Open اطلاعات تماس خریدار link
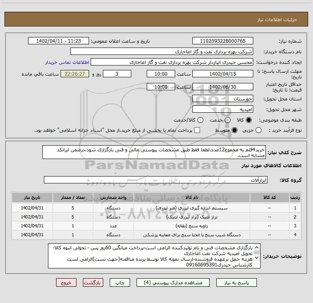The width and height of the screenshot is (313, 303). [x=67, y=62]
